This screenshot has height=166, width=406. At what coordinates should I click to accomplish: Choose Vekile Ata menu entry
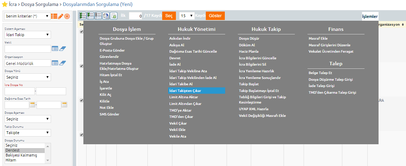click(178, 136)
